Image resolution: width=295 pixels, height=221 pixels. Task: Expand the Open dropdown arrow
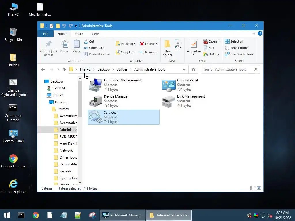(219, 41)
